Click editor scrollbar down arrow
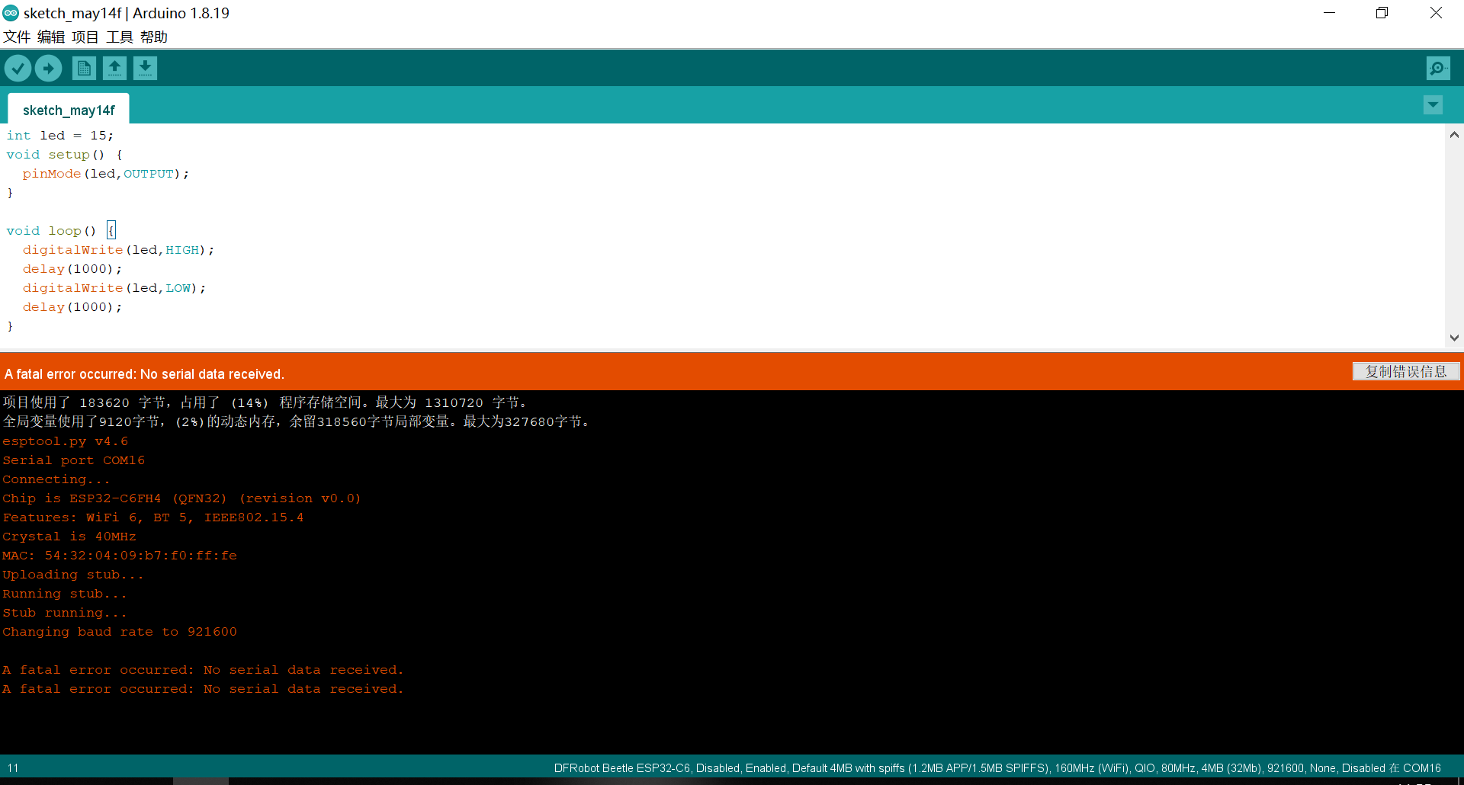Screen dimensions: 1464x785 point(1454,338)
